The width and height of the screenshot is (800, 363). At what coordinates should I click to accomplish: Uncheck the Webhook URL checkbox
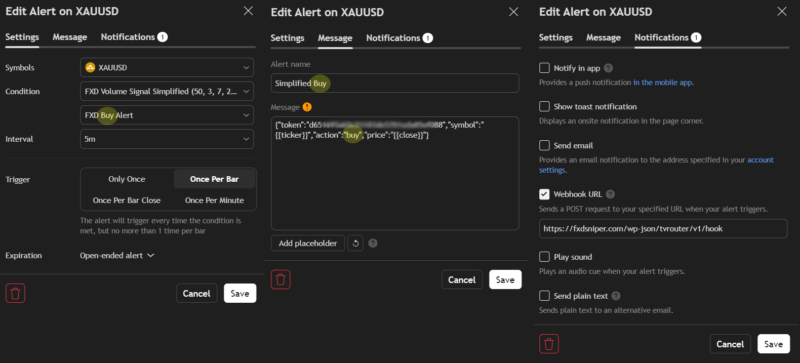(x=544, y=194)
